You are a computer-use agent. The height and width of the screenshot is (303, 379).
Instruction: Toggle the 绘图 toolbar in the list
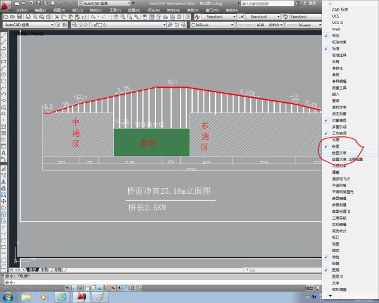coord(335,146)
